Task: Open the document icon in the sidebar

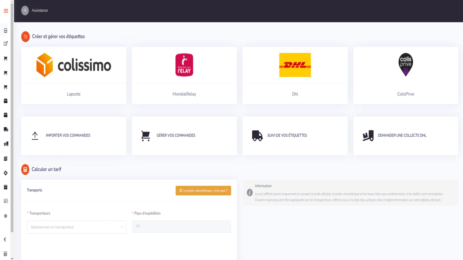Action: pyautogui.click(x=5, y=159)
